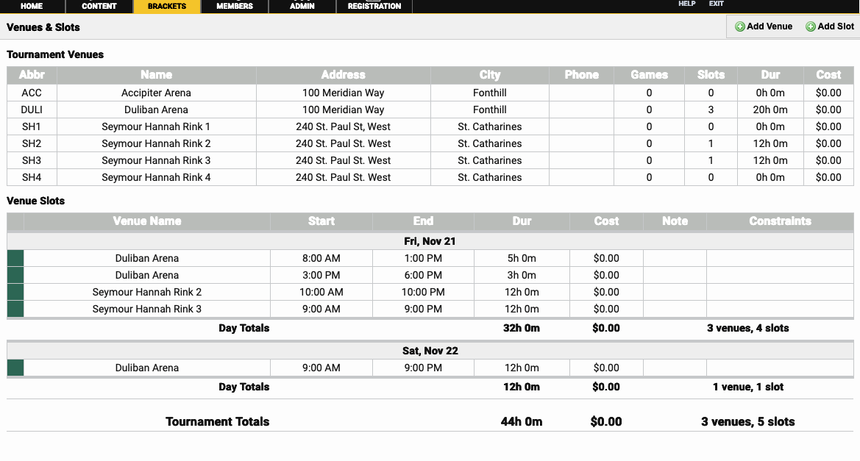This screenshot has width=860, height=461.
Task: Click the Sat, Nov 22 date header row
Action: click(430, 351)
